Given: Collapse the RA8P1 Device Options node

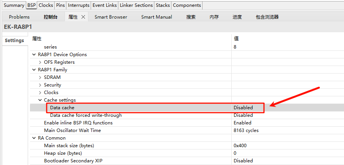Looking at the screenshot, I should tap(35, 55).
